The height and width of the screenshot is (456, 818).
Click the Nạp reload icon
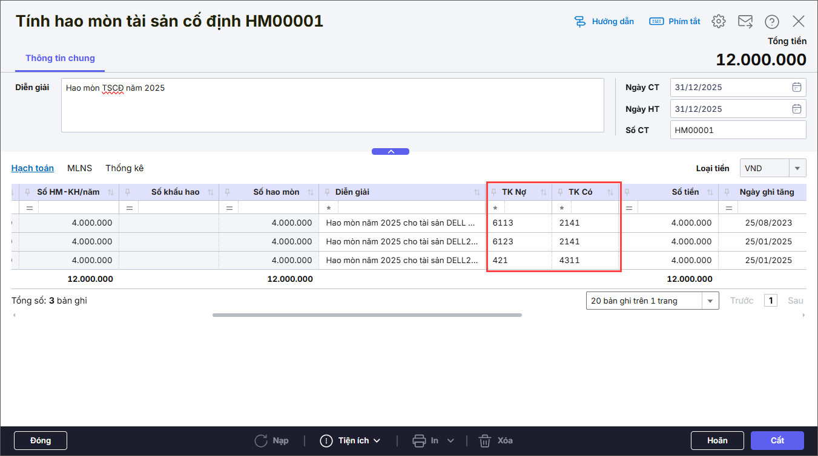(x=261, y=440)
